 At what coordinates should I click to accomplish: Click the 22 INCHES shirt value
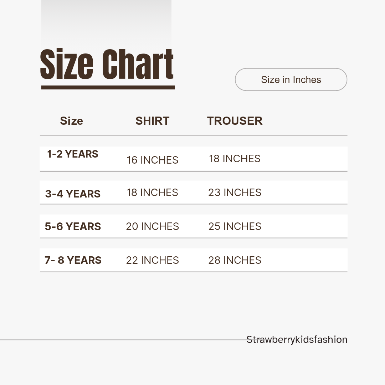click(152, 260)
